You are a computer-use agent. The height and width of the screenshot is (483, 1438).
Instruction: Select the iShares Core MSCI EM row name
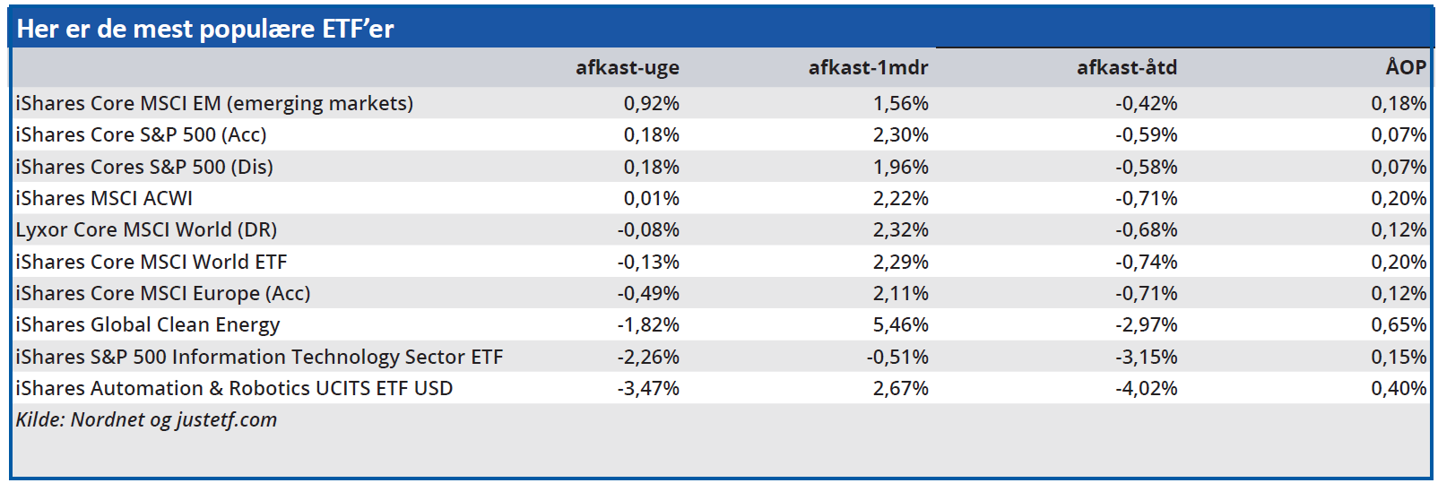pos(214,104)
